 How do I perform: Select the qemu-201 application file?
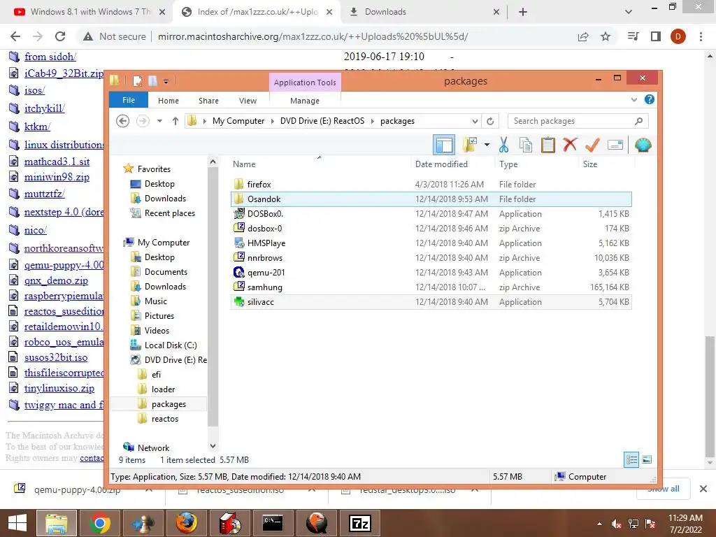(x=431, y=273)
